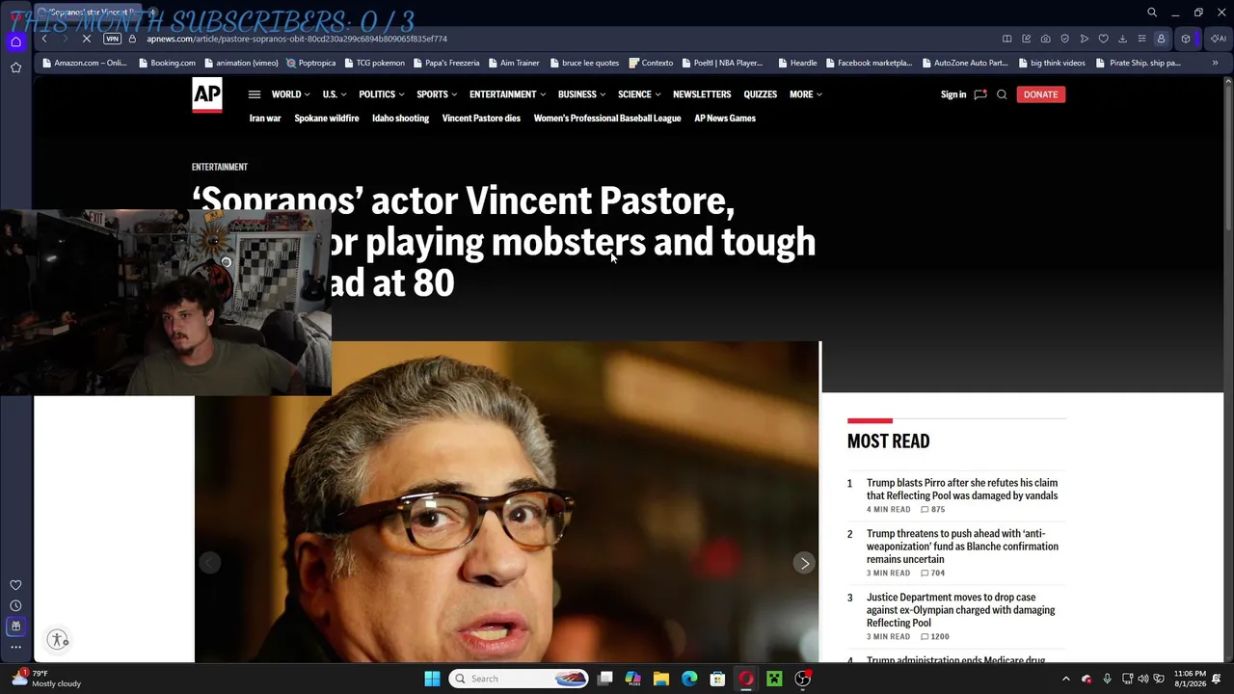Open the sidebar history clock icon
1234x694 pixels.
pos(15,605)
